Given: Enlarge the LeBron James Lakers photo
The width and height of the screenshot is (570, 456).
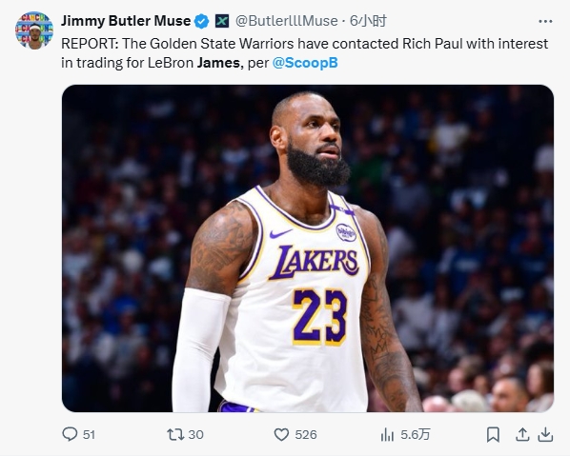Looking at the screenshot, I should pyautogui.click(x=308, y=248).
